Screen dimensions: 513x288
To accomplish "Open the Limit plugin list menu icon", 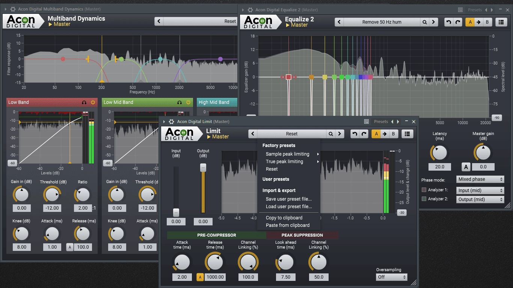I will pos(407,134).
